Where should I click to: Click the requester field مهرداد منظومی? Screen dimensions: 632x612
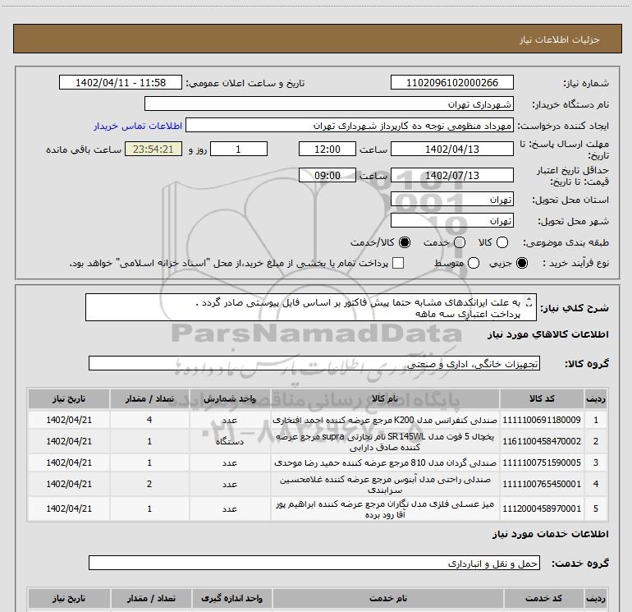349,125
